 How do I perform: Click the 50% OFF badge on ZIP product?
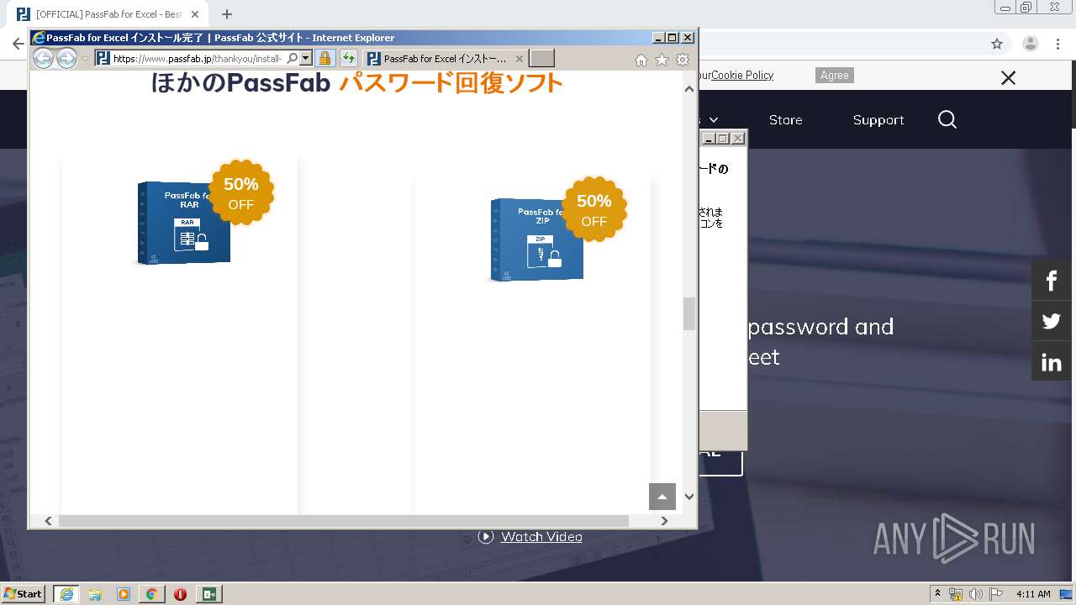594,210
